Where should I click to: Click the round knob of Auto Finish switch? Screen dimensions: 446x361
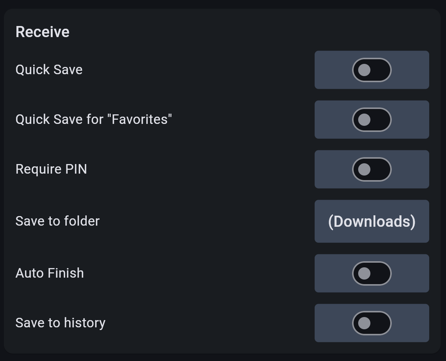[364, 273]
